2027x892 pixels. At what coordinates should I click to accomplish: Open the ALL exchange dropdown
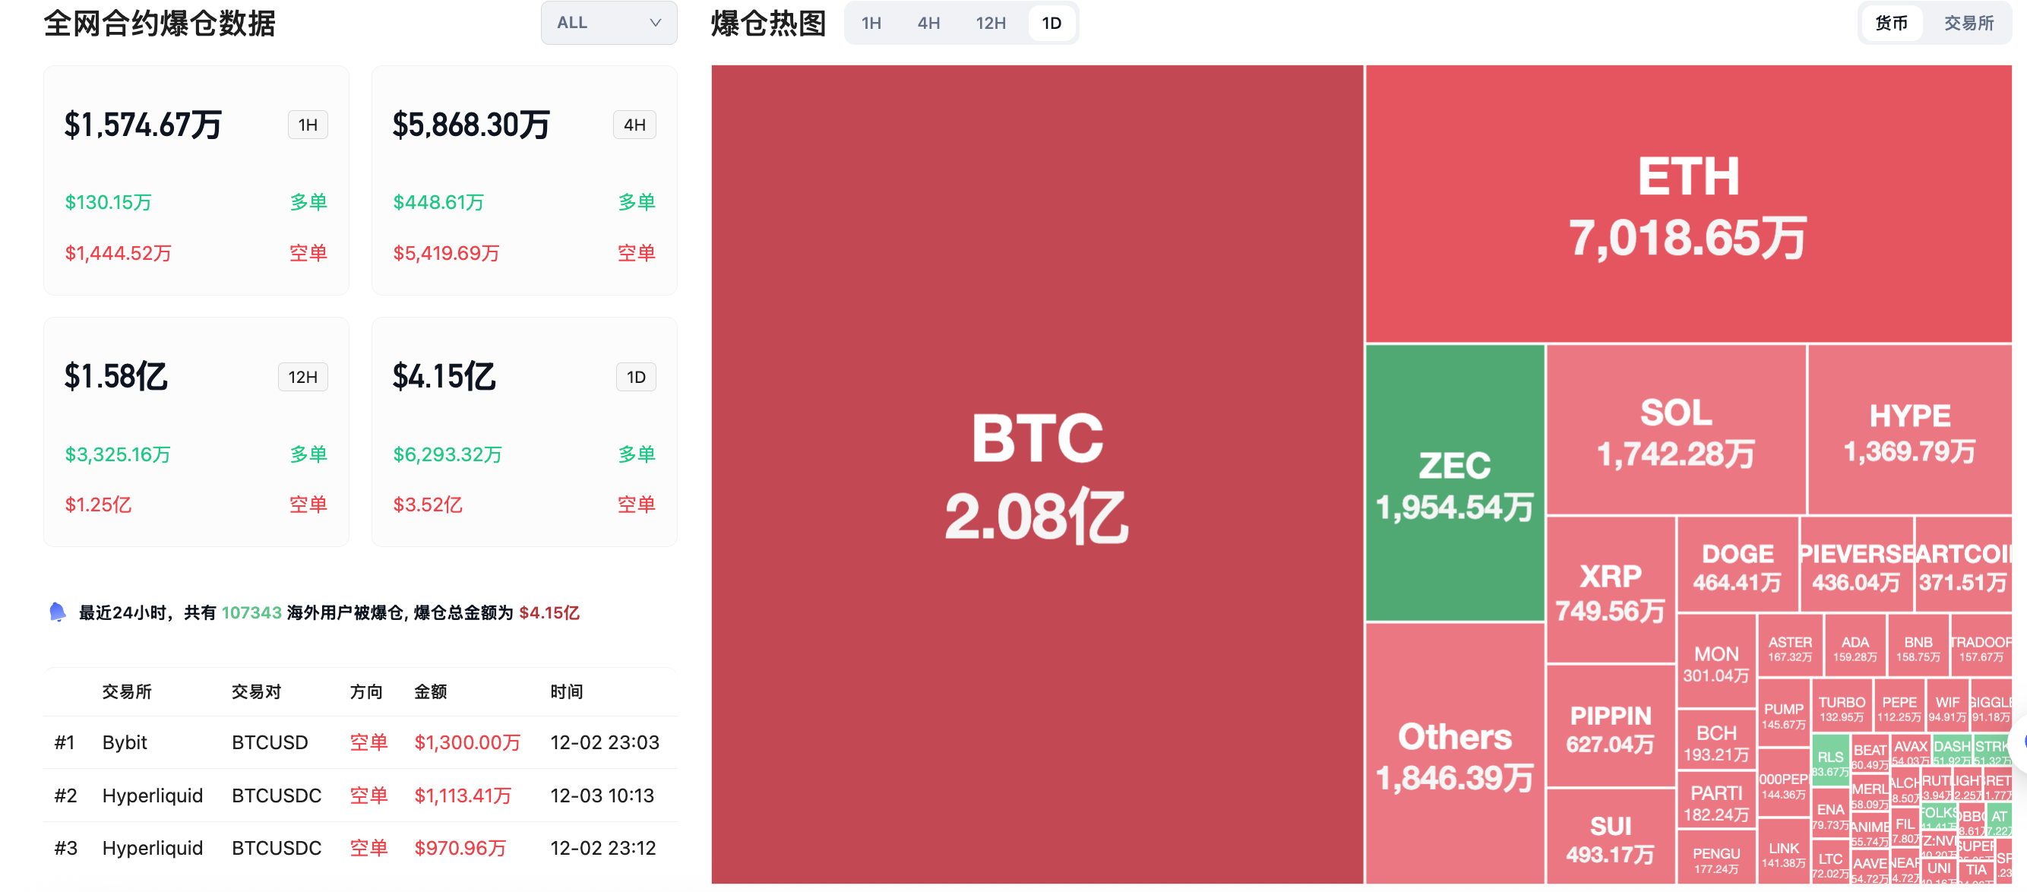[x=609, y=23]
